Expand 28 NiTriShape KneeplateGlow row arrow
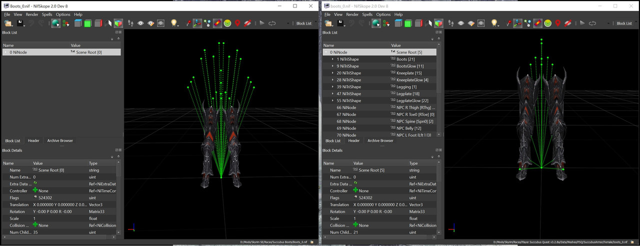The image size is (640, 246). tap(332, 80)
